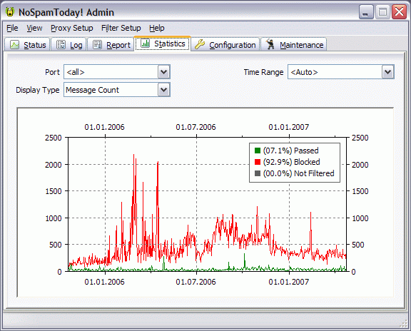Viewport: 411px width, 331px height.
Task: Click the green Passed legend swatch
Action: click(258, 151)
